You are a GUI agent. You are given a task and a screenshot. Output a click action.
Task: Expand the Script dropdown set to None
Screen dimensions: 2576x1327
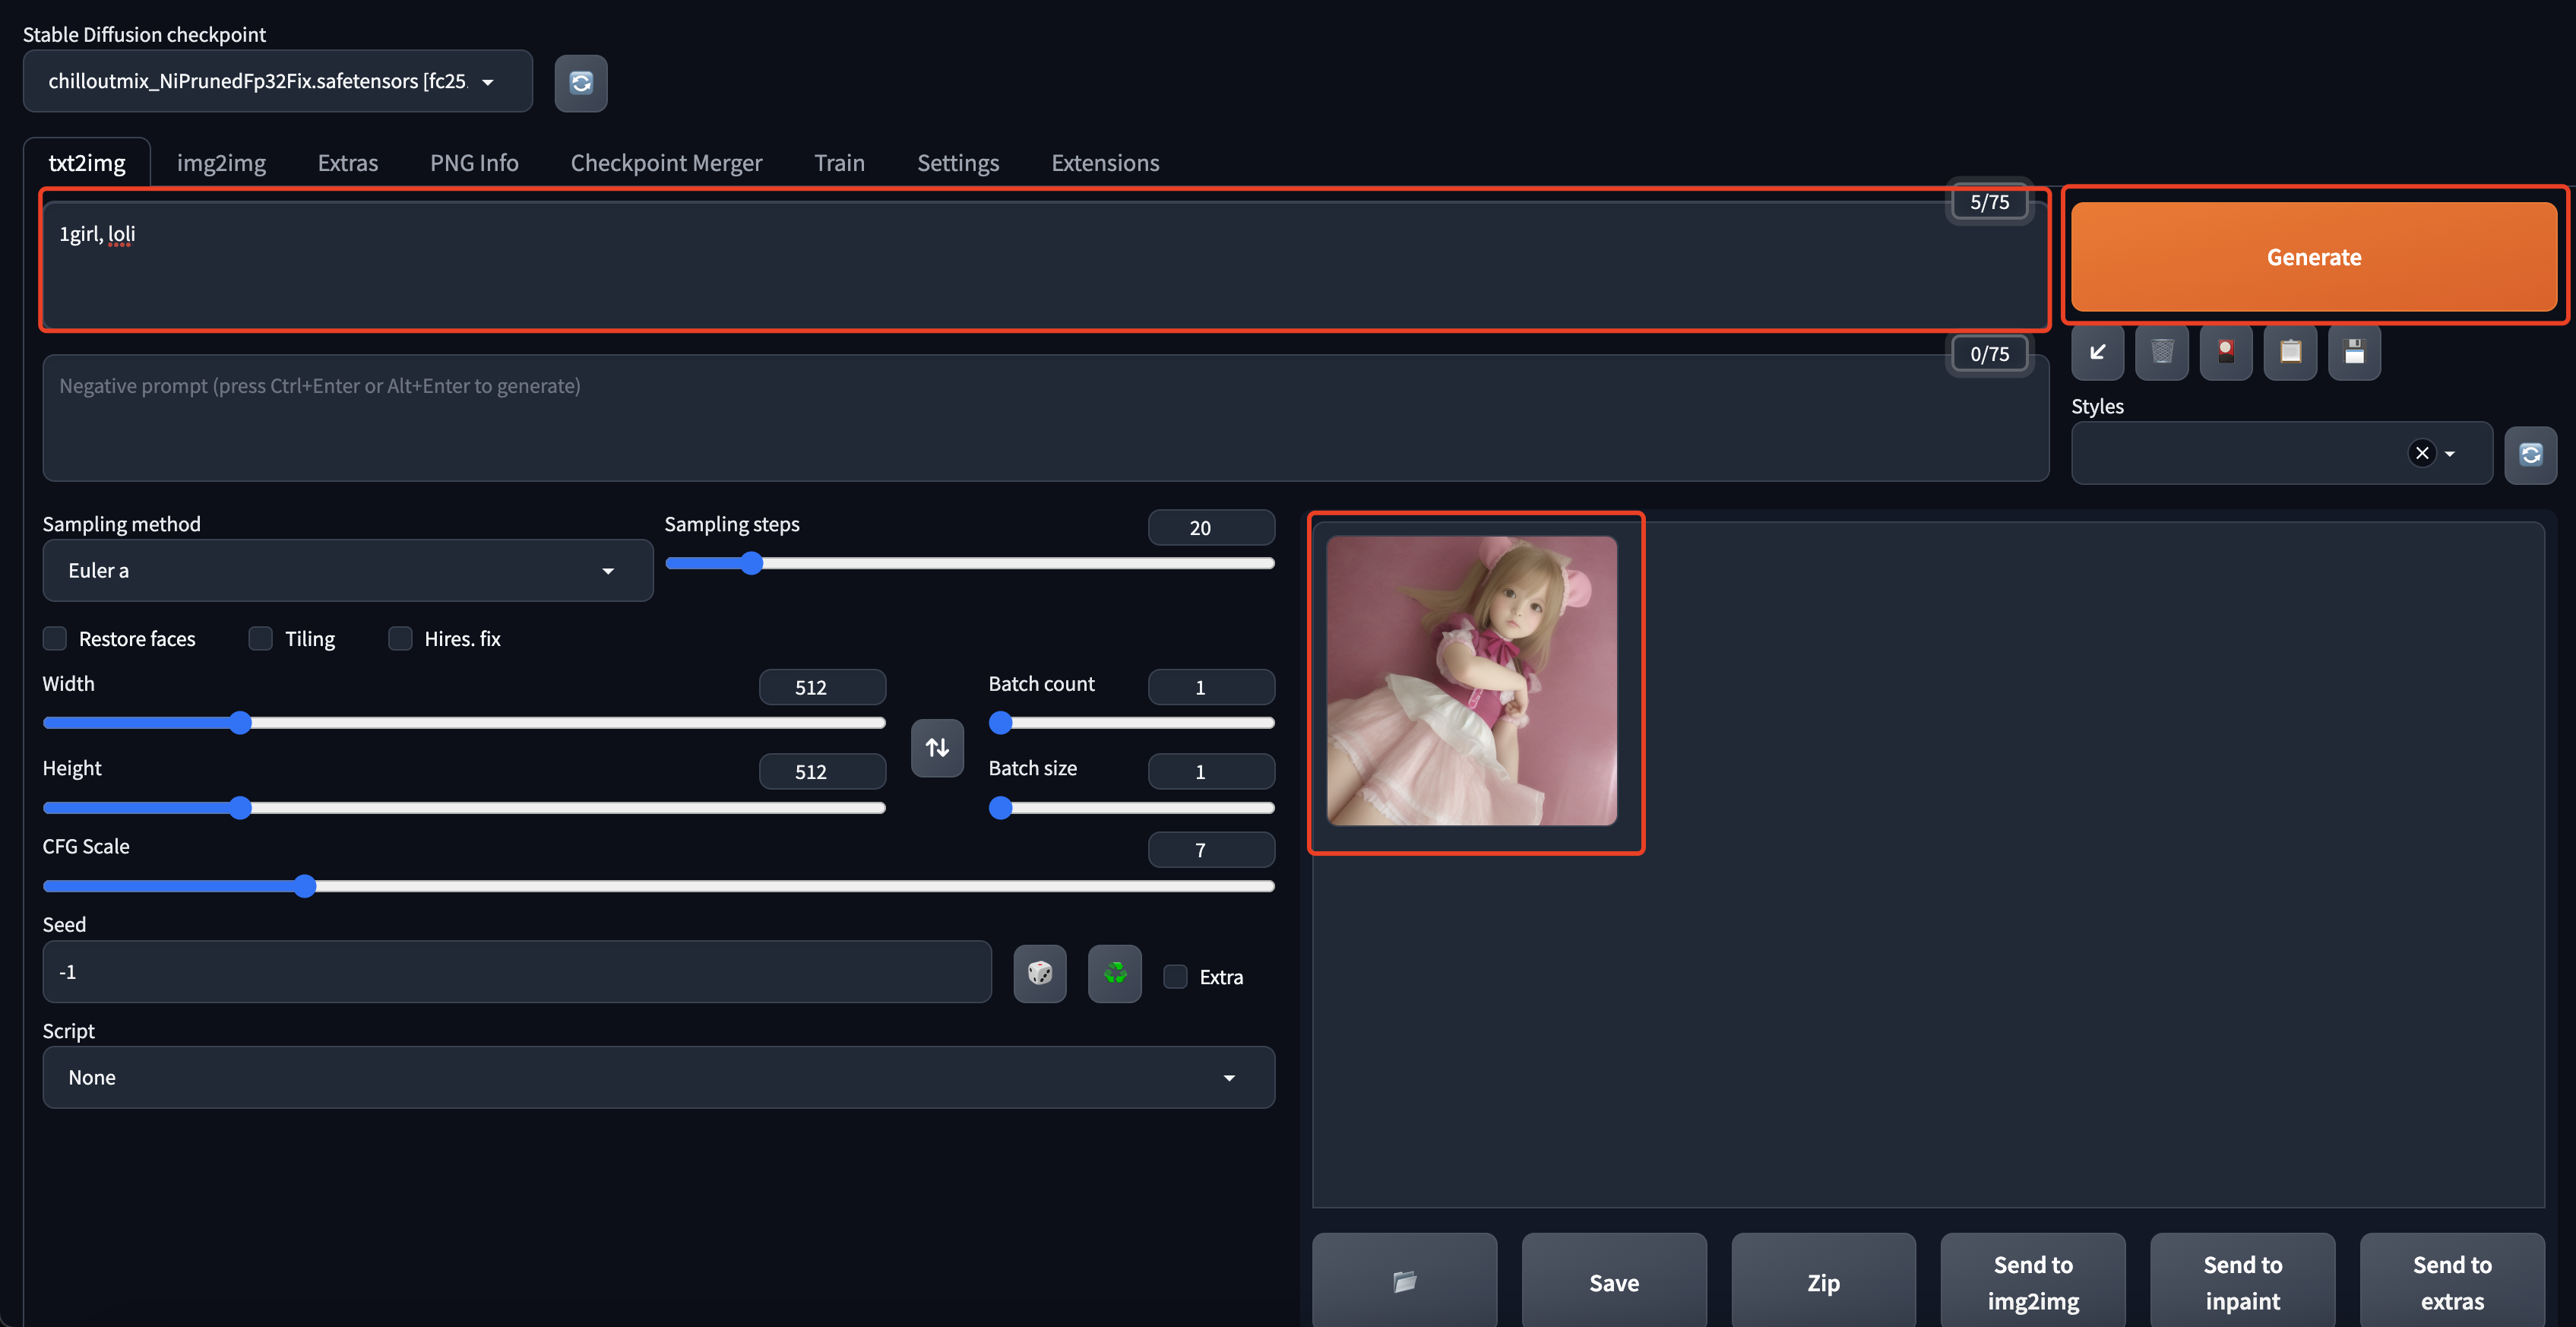[x=658, y=1078]
